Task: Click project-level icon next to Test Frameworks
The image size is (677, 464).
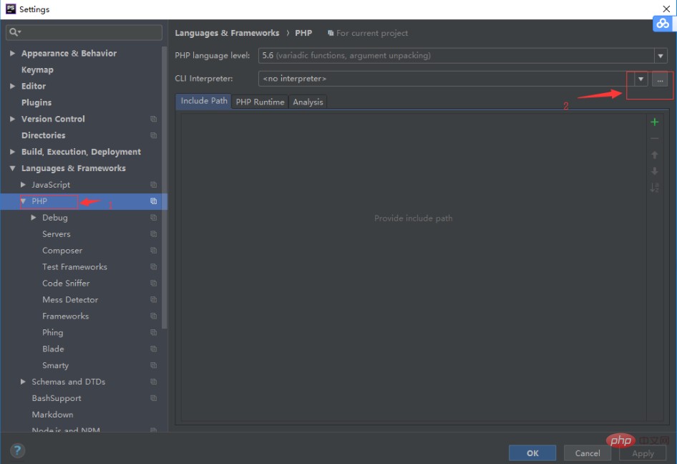Action: (x=153, y=266)
